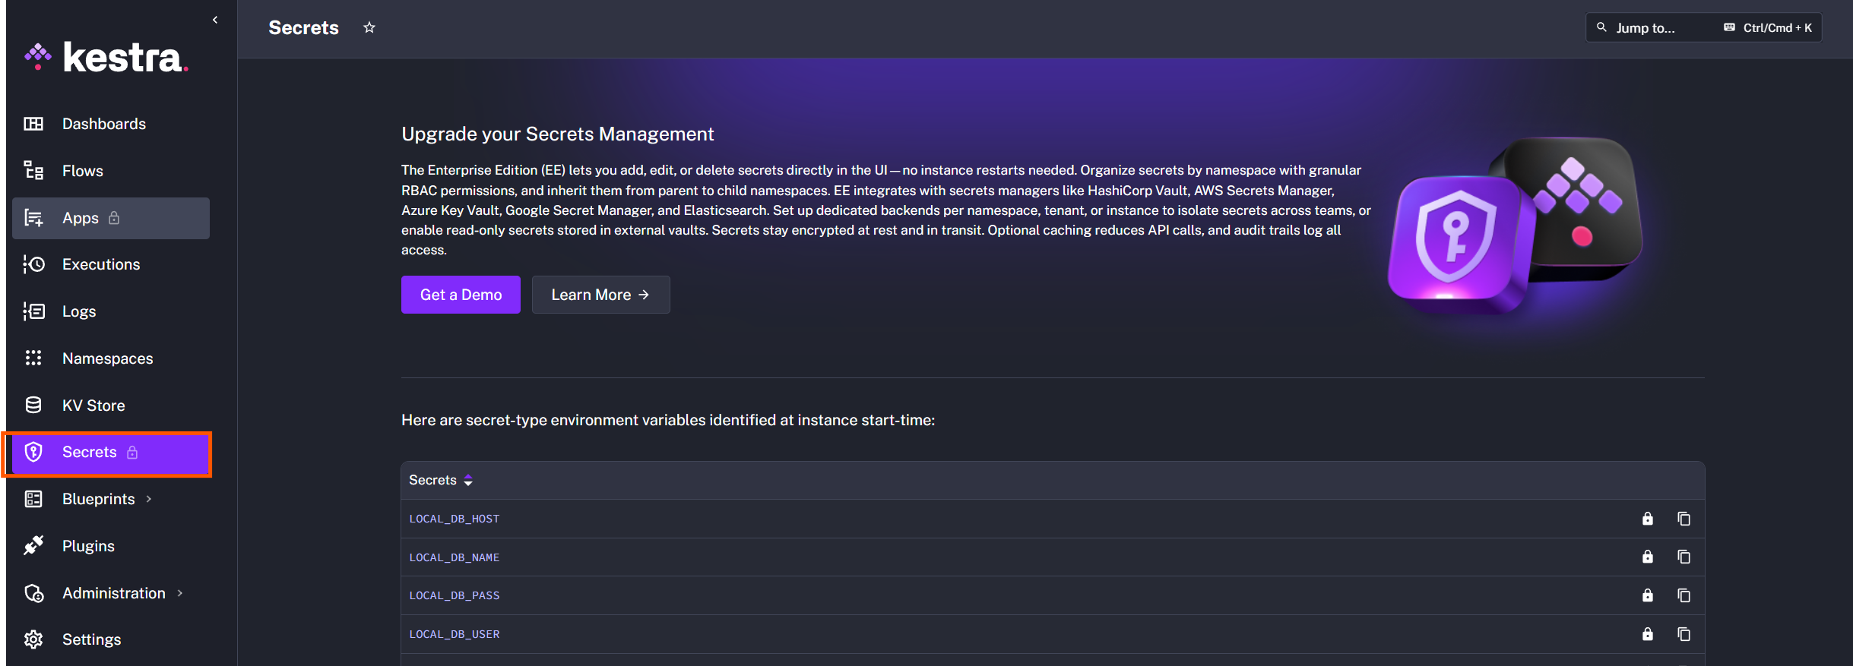Collapse the sidebar with the chevron arrow
This screenshot has width=1853, height=666.
point(215,20)
